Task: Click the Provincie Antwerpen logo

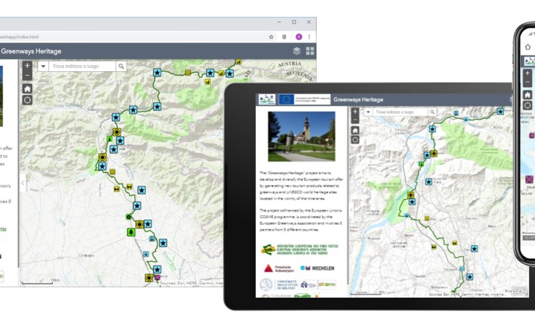Action: (276, 268)
